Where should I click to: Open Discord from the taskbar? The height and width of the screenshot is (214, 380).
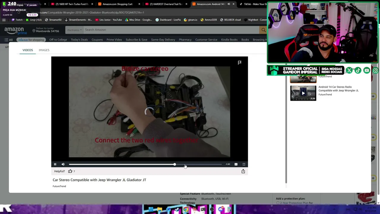click(221, 210)
